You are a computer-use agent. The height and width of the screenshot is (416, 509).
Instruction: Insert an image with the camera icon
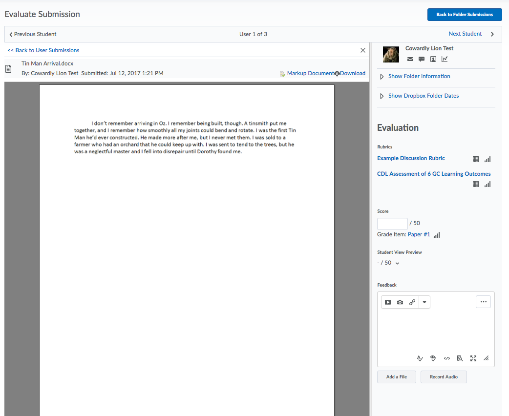(x=400, y=302)
